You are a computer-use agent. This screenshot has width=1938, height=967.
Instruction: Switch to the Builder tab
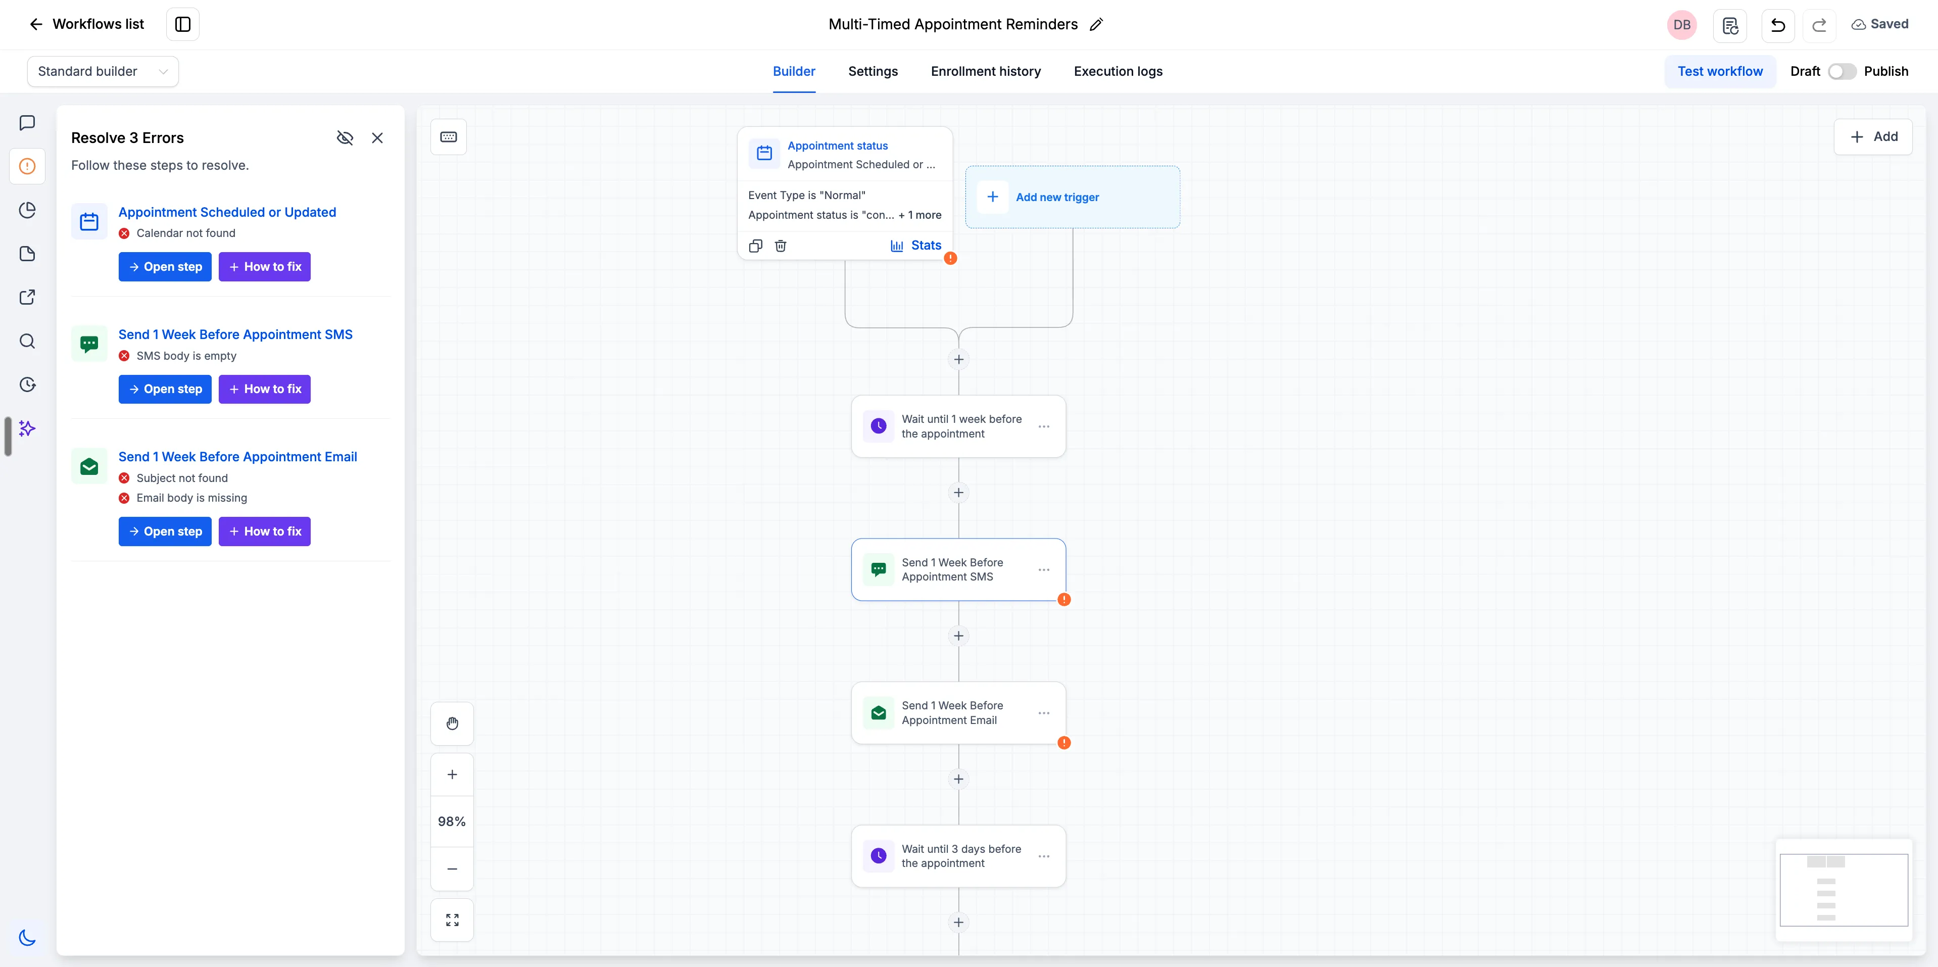[794, 72]
